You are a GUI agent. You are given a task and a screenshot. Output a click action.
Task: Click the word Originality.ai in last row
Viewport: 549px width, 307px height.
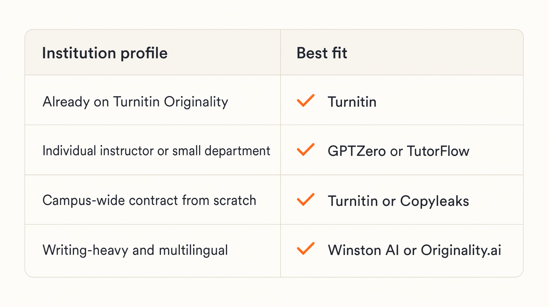click(x=461, y=250)
